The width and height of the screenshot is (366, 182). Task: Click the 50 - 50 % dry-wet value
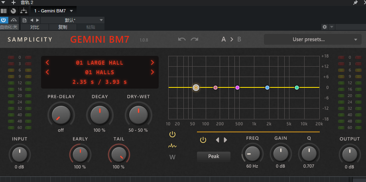[x=138, y=131]
